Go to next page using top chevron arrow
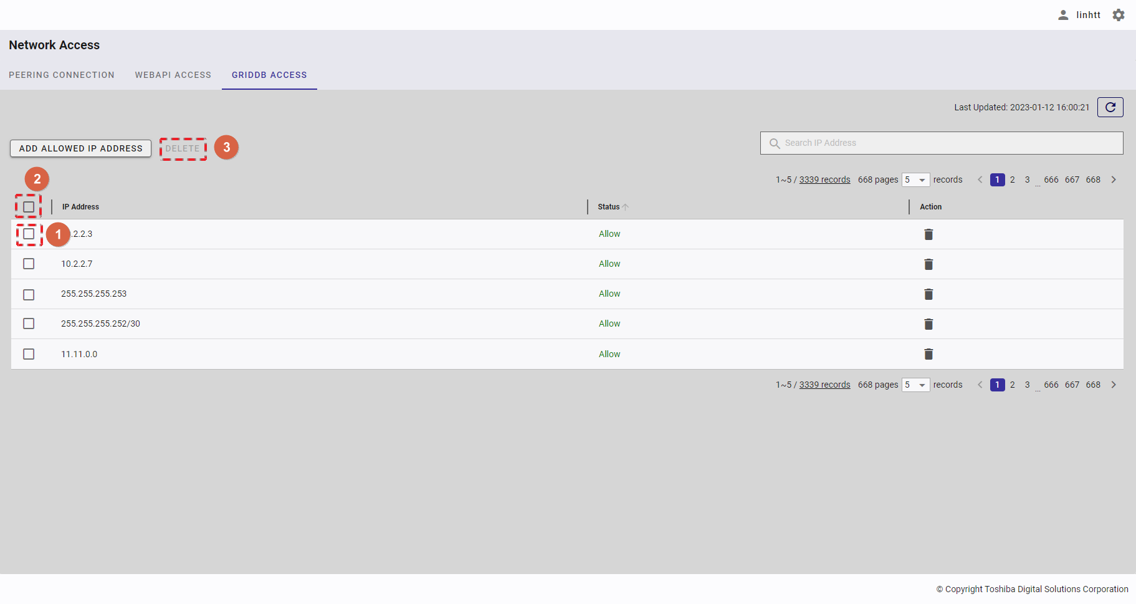 1114,180
